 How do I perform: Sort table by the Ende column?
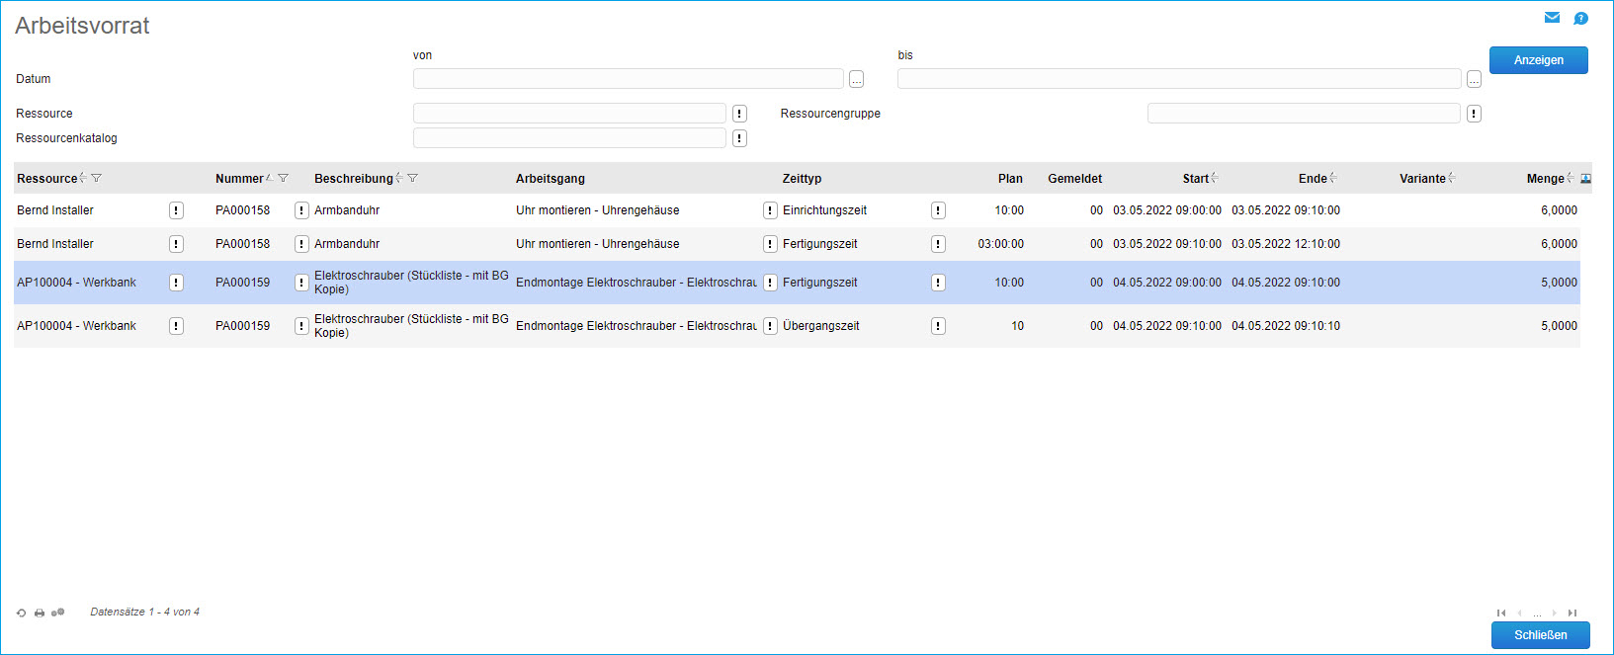tap(1312, 179)
